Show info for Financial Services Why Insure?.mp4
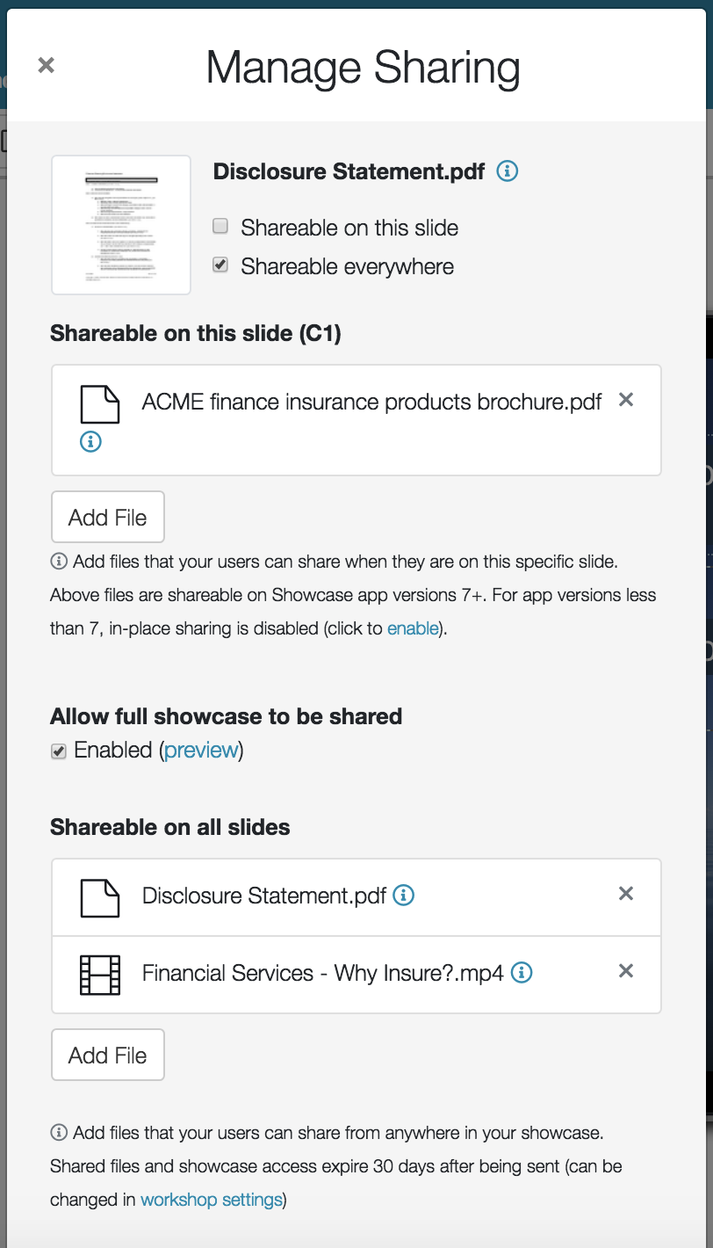This screenshot has width=713, height=1248. pos(522,973)
